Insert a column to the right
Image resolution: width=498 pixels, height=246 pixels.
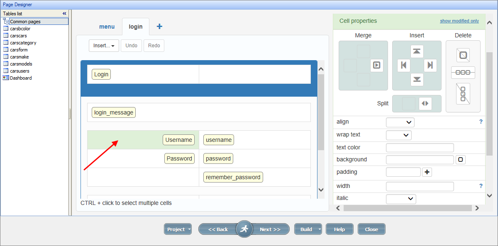coord(430,65)
